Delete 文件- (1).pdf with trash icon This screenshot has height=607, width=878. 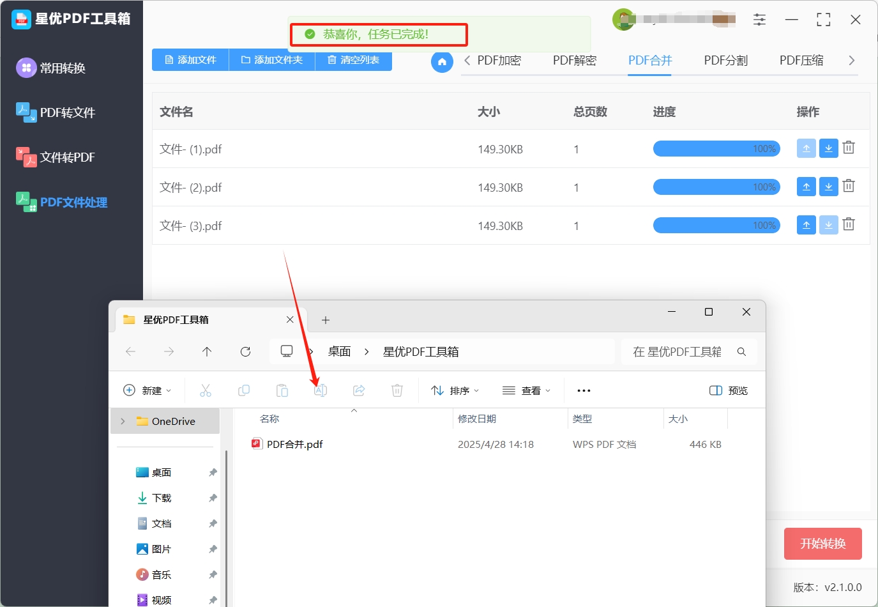pos(849,148)
